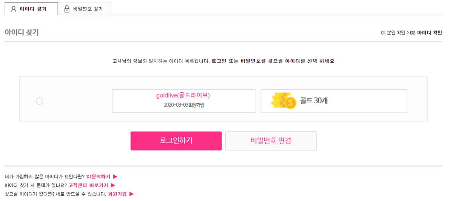Click the 아이디 찾기 page heading

point(22,32)
